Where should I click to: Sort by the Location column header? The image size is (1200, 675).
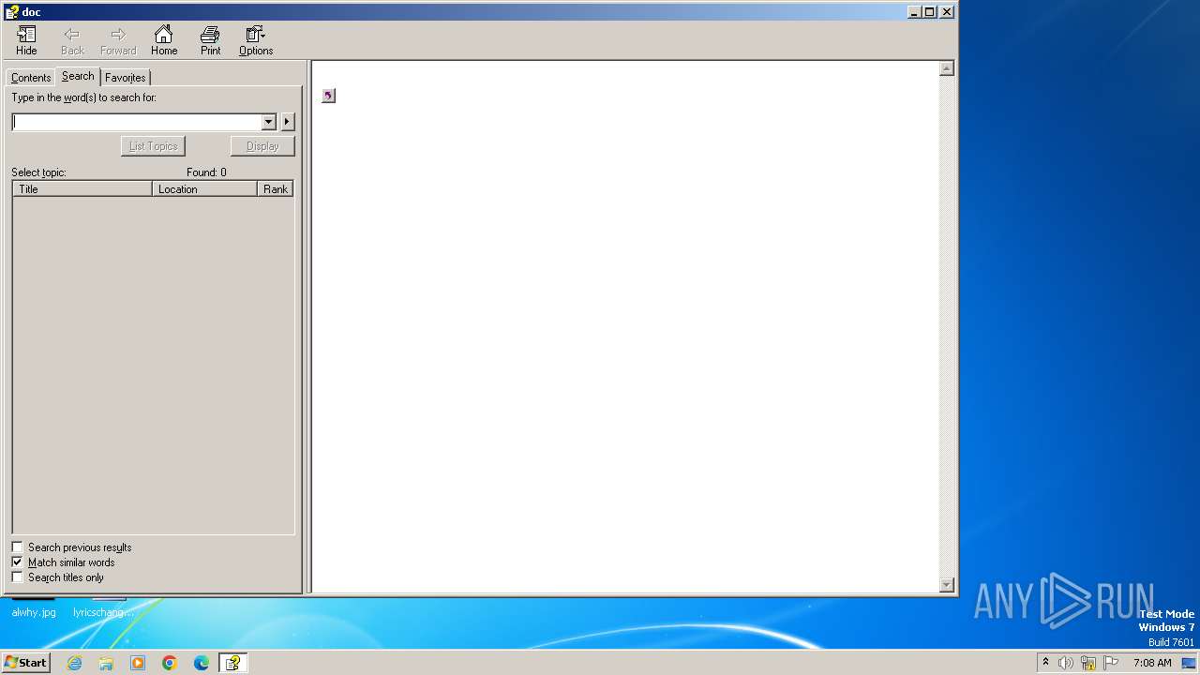pyautogui.click(x=205, y=189)
